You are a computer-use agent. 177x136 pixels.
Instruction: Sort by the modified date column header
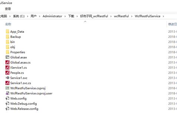pyautogui.click(x=173, y=24)
